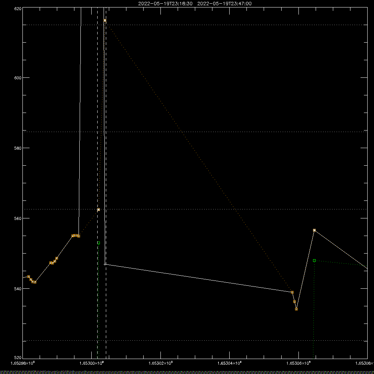Click the 540 y-axis label
The height and width of the screenshot is (374, 374).
tap(18, 289)
